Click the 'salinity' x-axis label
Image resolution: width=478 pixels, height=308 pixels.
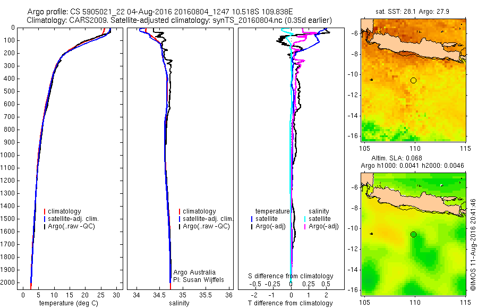(x=180, y=303)
